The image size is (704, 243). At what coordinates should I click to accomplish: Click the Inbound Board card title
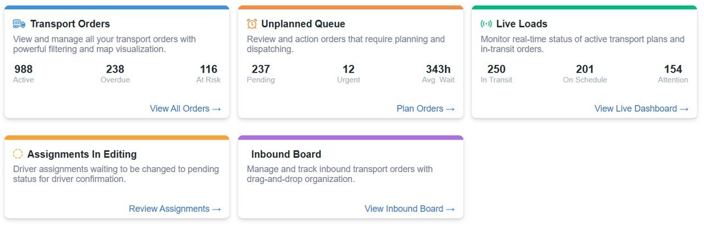286,154
